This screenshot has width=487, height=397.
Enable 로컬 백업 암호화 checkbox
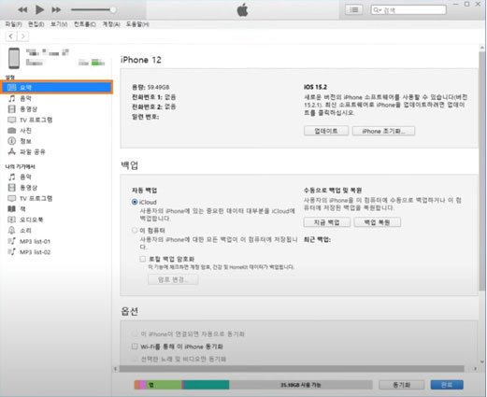[143, 259]
